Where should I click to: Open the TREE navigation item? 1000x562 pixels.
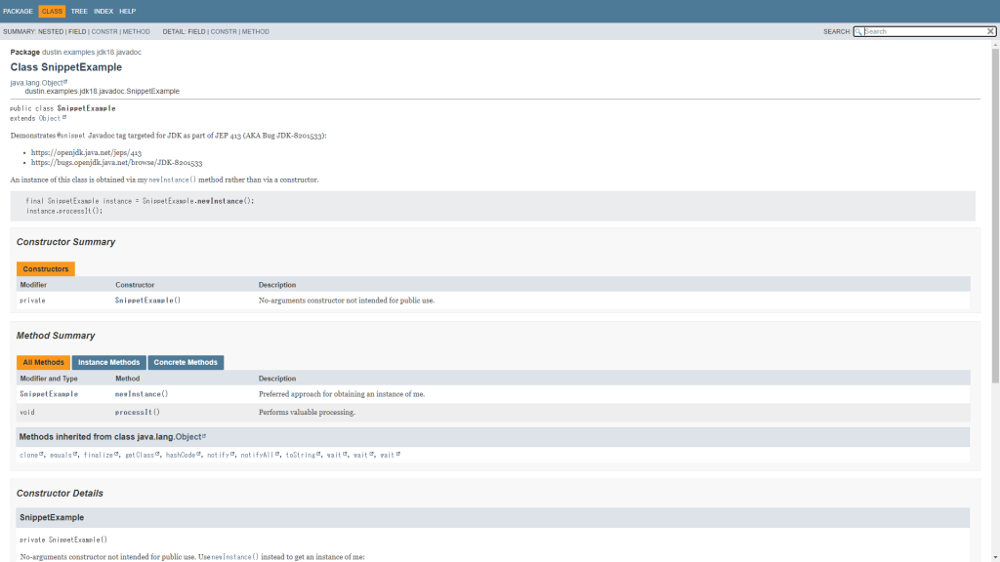pyautogui.click(x=79, y=11)
